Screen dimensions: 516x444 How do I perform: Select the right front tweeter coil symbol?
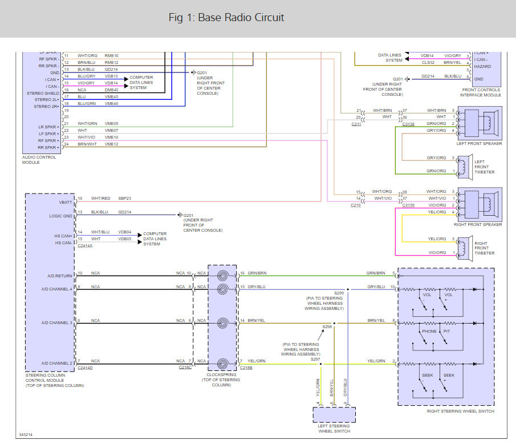[x=464, y=246]
